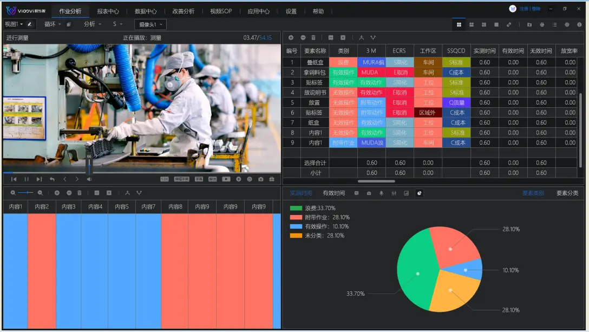The height and width of the screenshot is (332, 589).
Task: Click the 1.0X playback speed button
Action: 165,179
